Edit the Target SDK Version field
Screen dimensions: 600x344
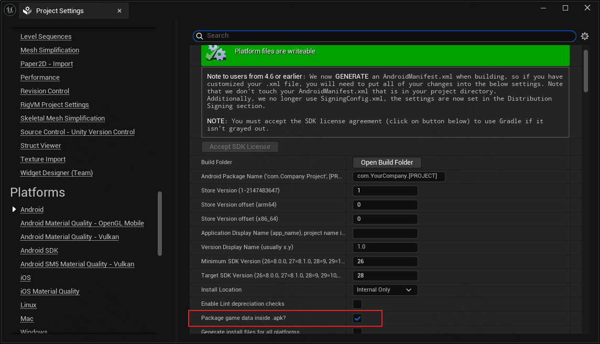click(x=385, y=275)
